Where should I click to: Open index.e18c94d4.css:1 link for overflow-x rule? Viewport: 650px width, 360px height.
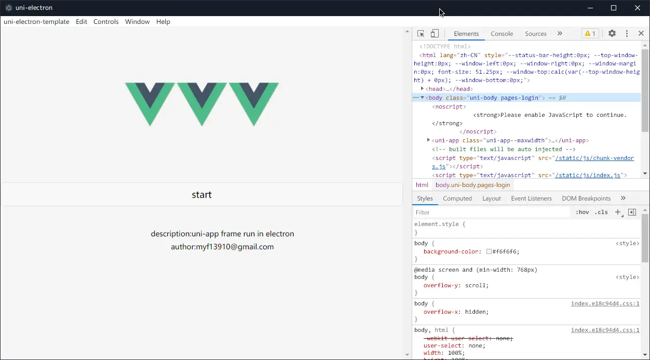pyautogui.click(x=605, y=303)
